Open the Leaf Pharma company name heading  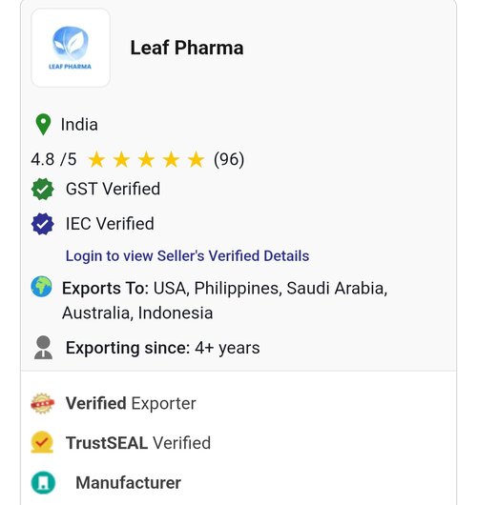click(187, 48)
